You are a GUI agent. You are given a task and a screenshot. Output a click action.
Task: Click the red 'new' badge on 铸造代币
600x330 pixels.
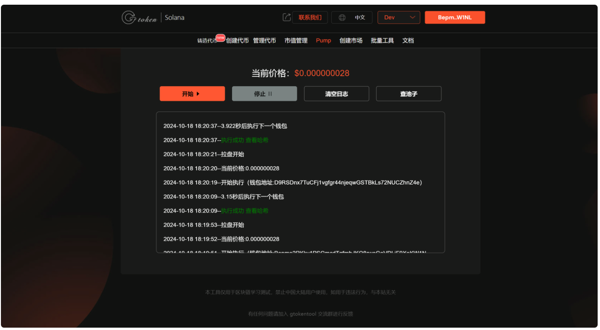(x=220, y=37)
